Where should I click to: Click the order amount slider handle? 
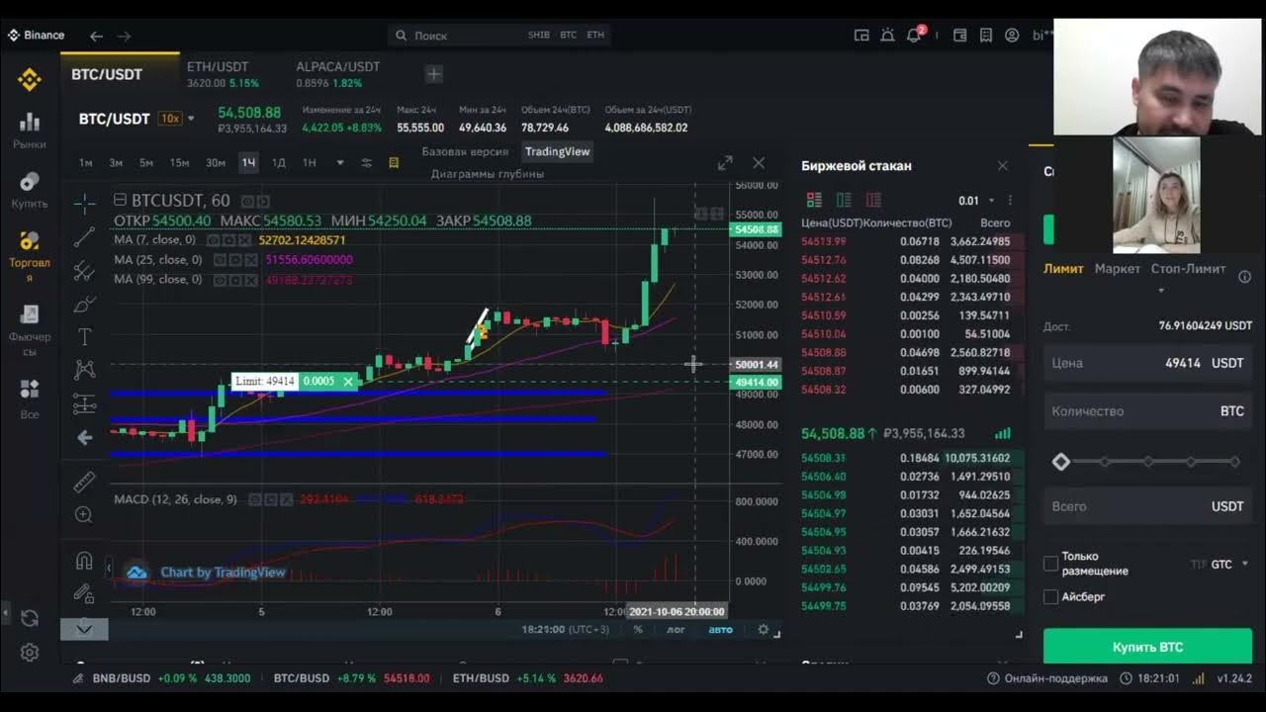[x=1061, y=462]
